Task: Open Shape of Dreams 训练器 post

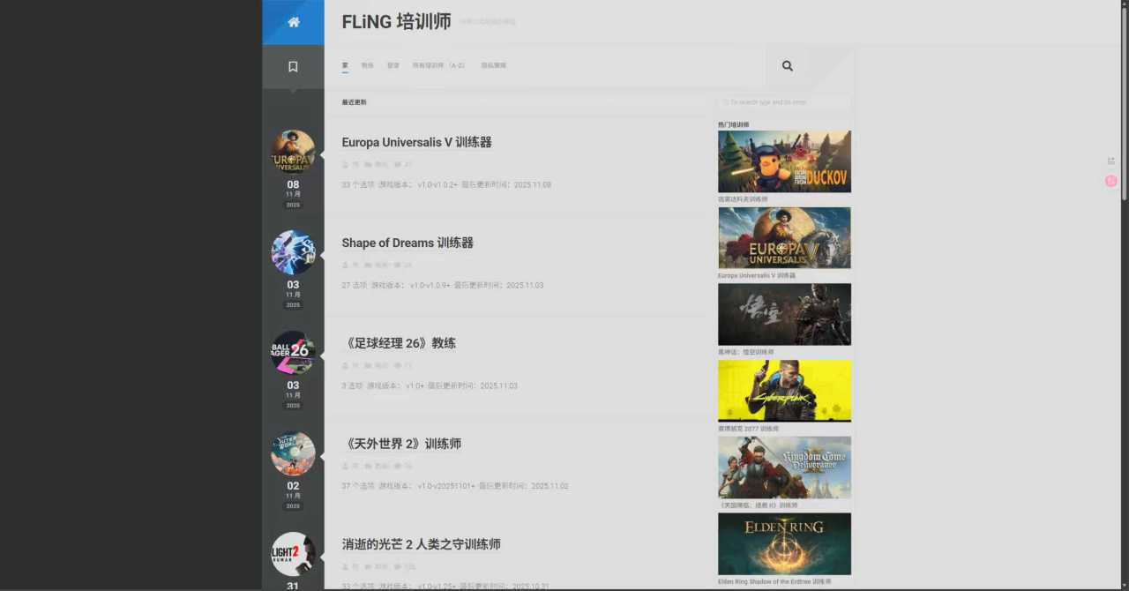Action: [x=407, y=243]
